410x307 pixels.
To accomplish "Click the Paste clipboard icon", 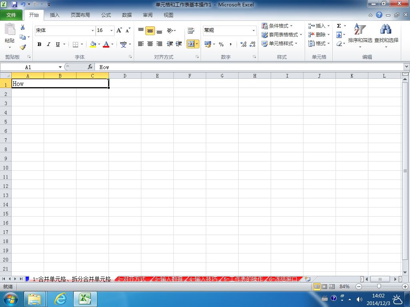I will 10,29.
